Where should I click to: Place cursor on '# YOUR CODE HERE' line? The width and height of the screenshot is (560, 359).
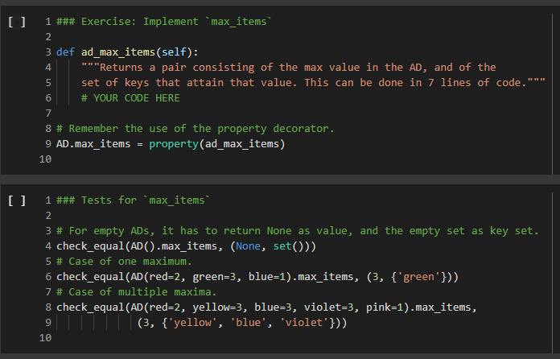pyautogui.click(x=130, y=98)
